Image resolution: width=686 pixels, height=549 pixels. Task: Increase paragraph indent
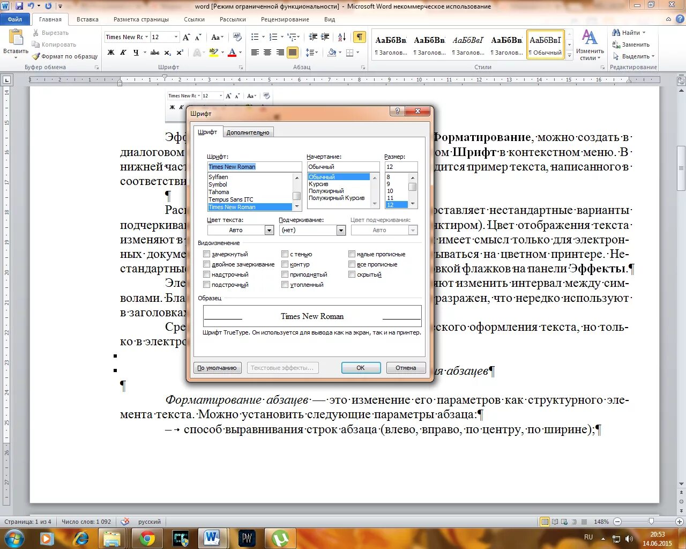[x=325, y=37]
